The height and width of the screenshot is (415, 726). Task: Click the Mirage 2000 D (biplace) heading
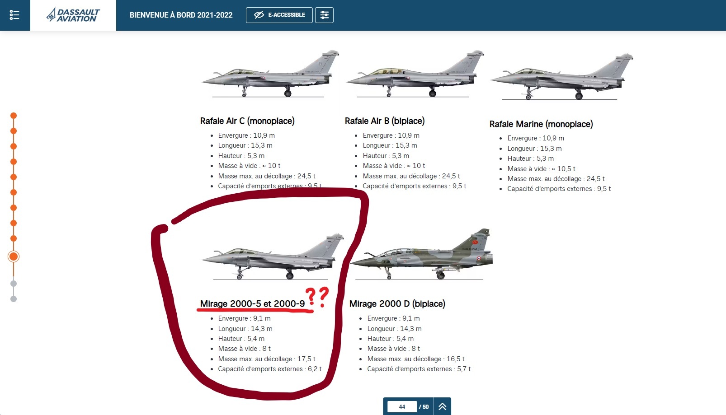(397, 304)
